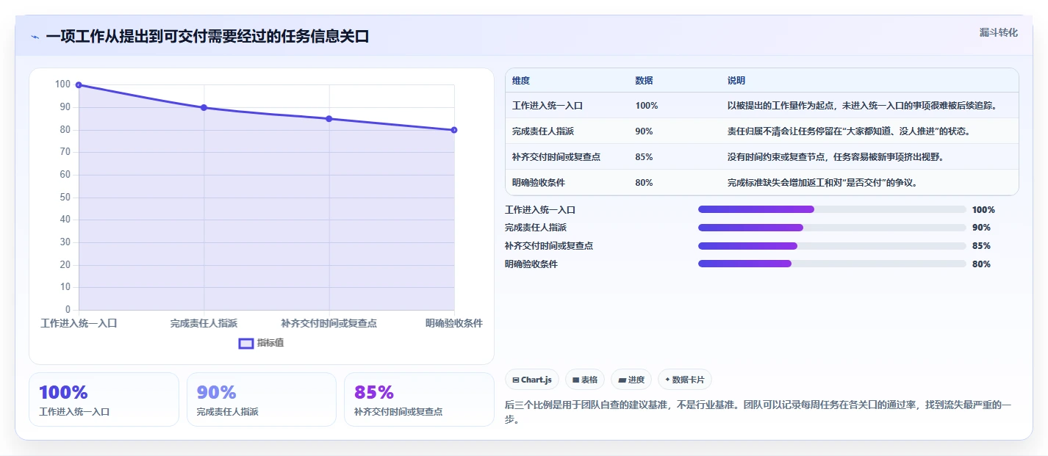This screenshot has height=456, width=1048.
Task: Click x-axis label 明确验收条件 under the chart
Action: (x=454, y=323)
